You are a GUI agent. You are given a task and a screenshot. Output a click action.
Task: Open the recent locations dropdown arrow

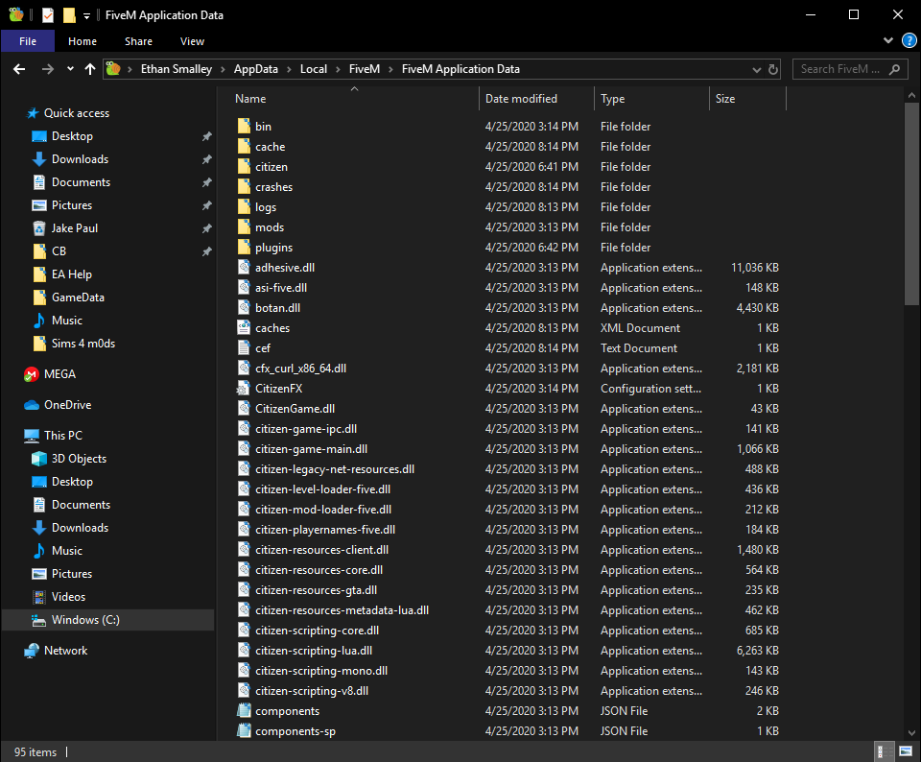point(70,69)
